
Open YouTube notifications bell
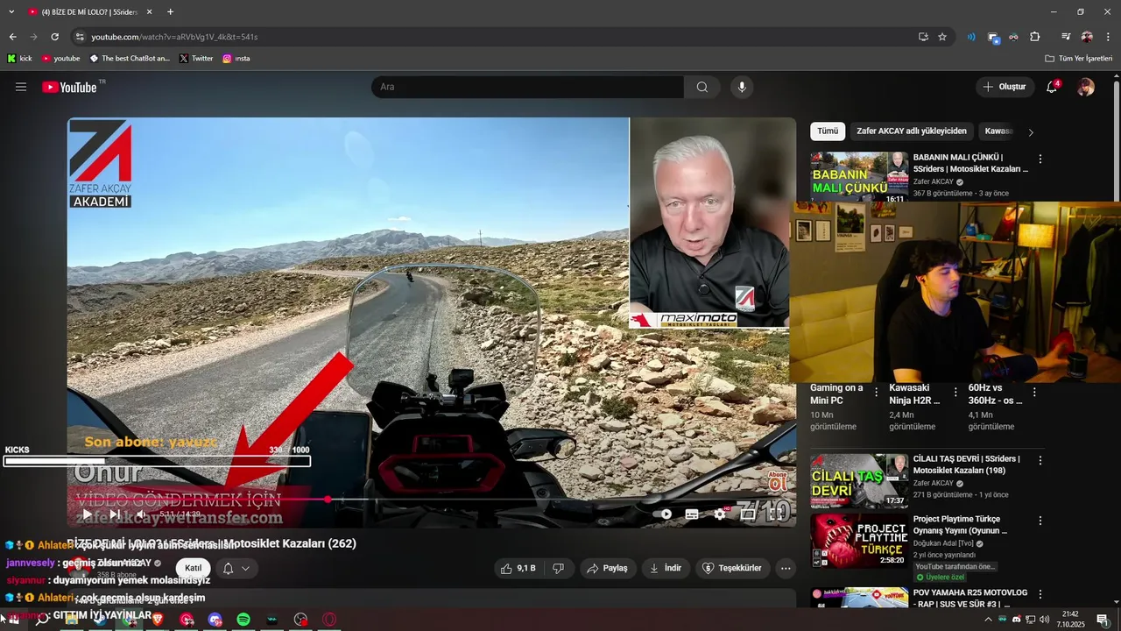(1052, 87)
